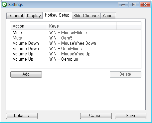Click the WIN + MouseWheelUp keys cell
152x123 pixels.
click(x=70, y=54)
